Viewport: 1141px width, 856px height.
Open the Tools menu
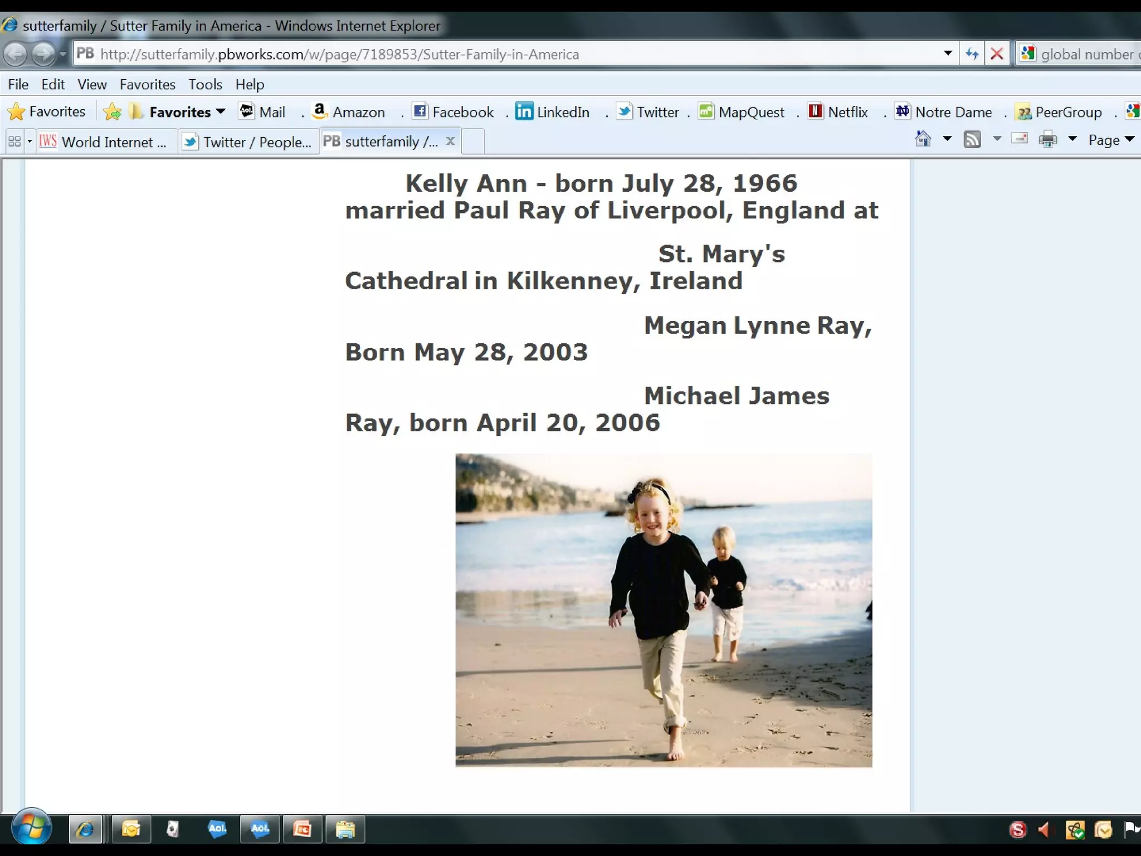click(205, 84)
